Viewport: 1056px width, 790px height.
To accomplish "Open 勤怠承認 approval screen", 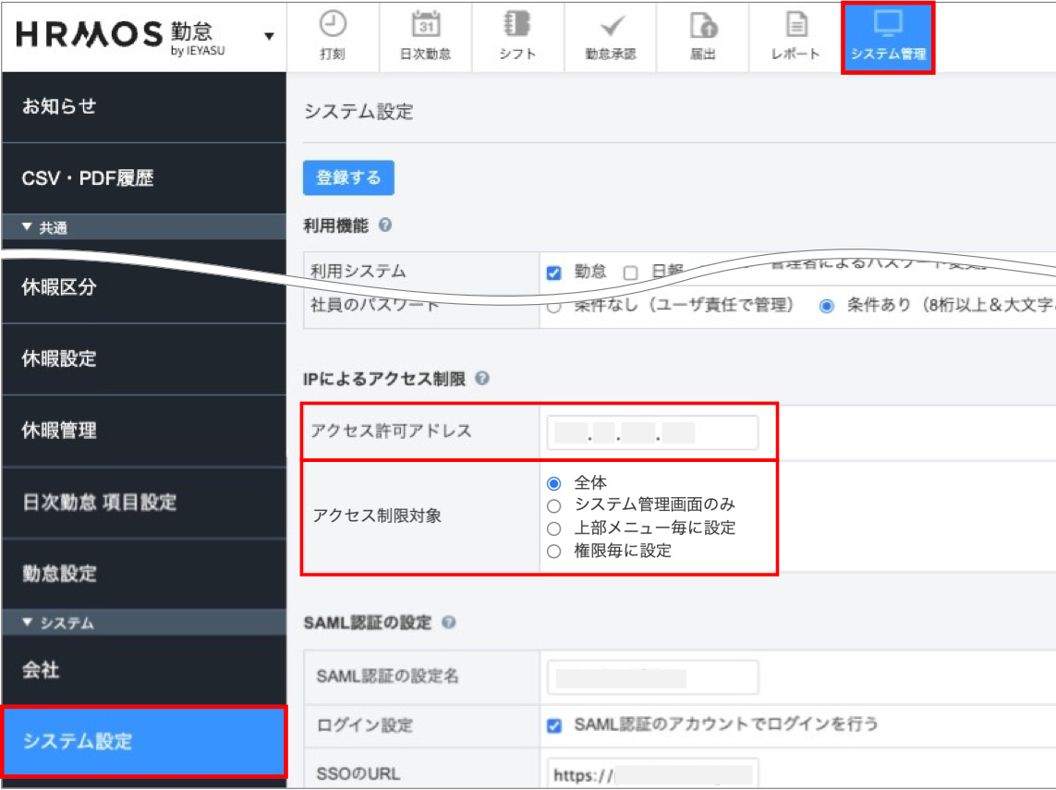I will (611, 37).
